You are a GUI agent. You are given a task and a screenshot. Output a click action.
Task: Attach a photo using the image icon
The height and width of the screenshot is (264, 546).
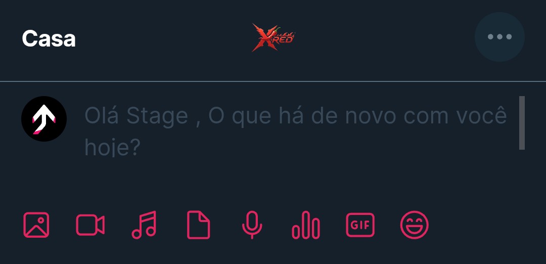pyautogui.click(x=36, y=225)
